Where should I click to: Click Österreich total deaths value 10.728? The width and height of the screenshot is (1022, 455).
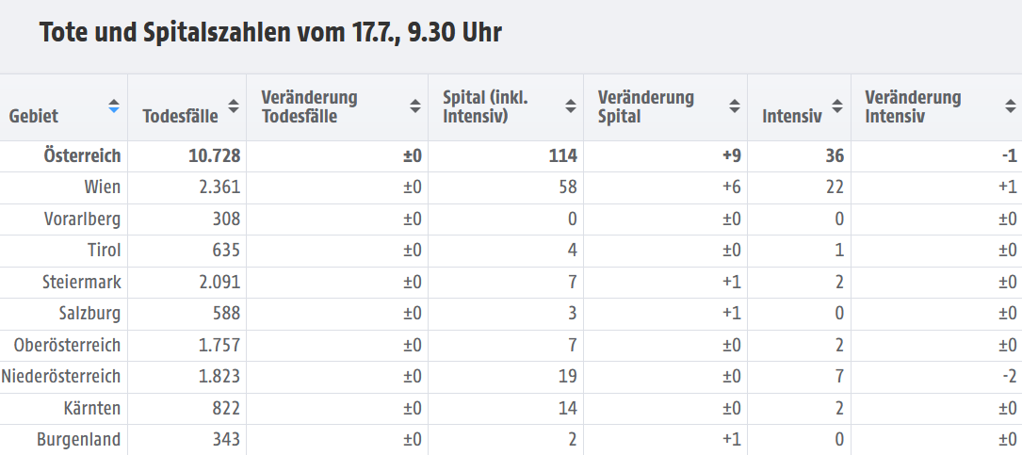[x=215, y=155]
